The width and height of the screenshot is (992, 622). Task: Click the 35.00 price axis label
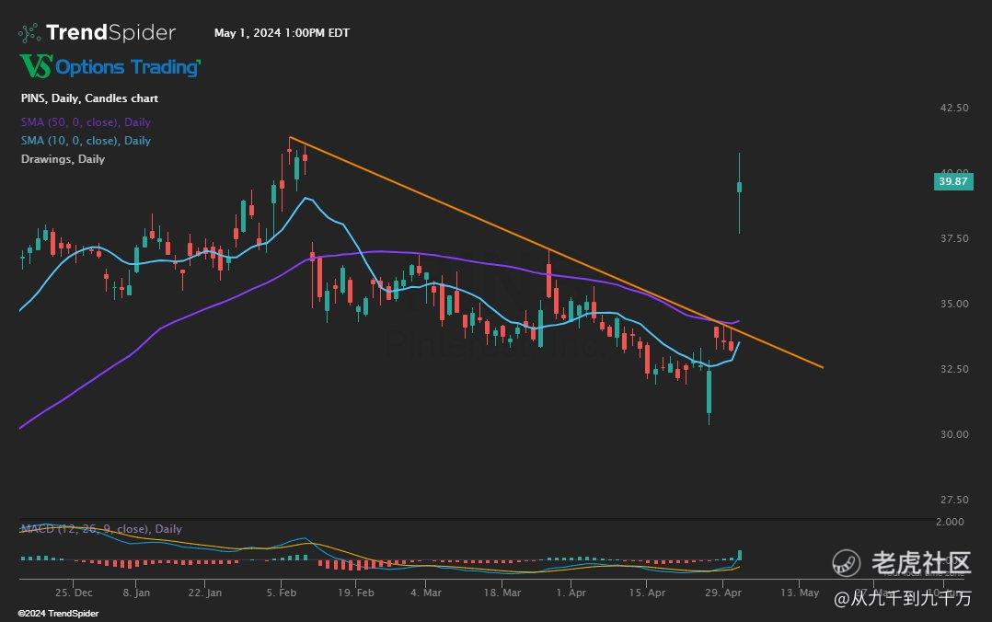(954, 304)
